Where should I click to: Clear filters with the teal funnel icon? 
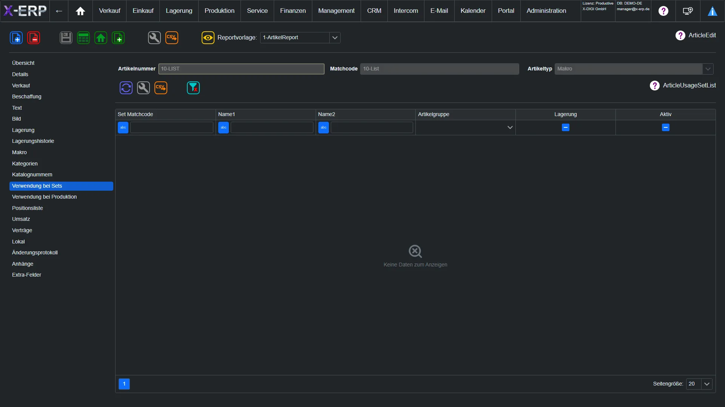(x=193, y=88)
